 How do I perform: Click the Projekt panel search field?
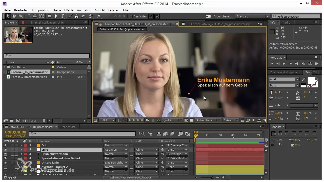pos(47,55)
